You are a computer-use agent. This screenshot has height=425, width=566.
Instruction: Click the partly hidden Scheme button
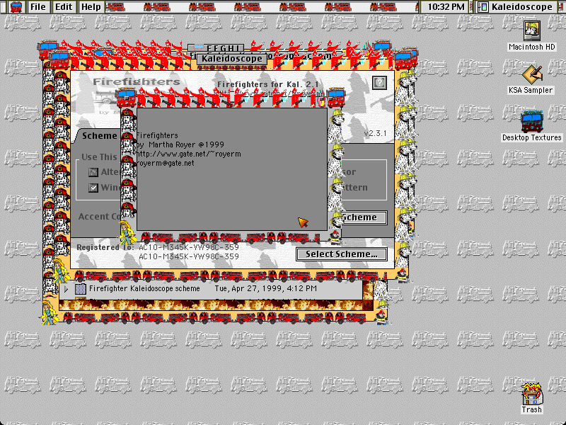click(364, 217)
